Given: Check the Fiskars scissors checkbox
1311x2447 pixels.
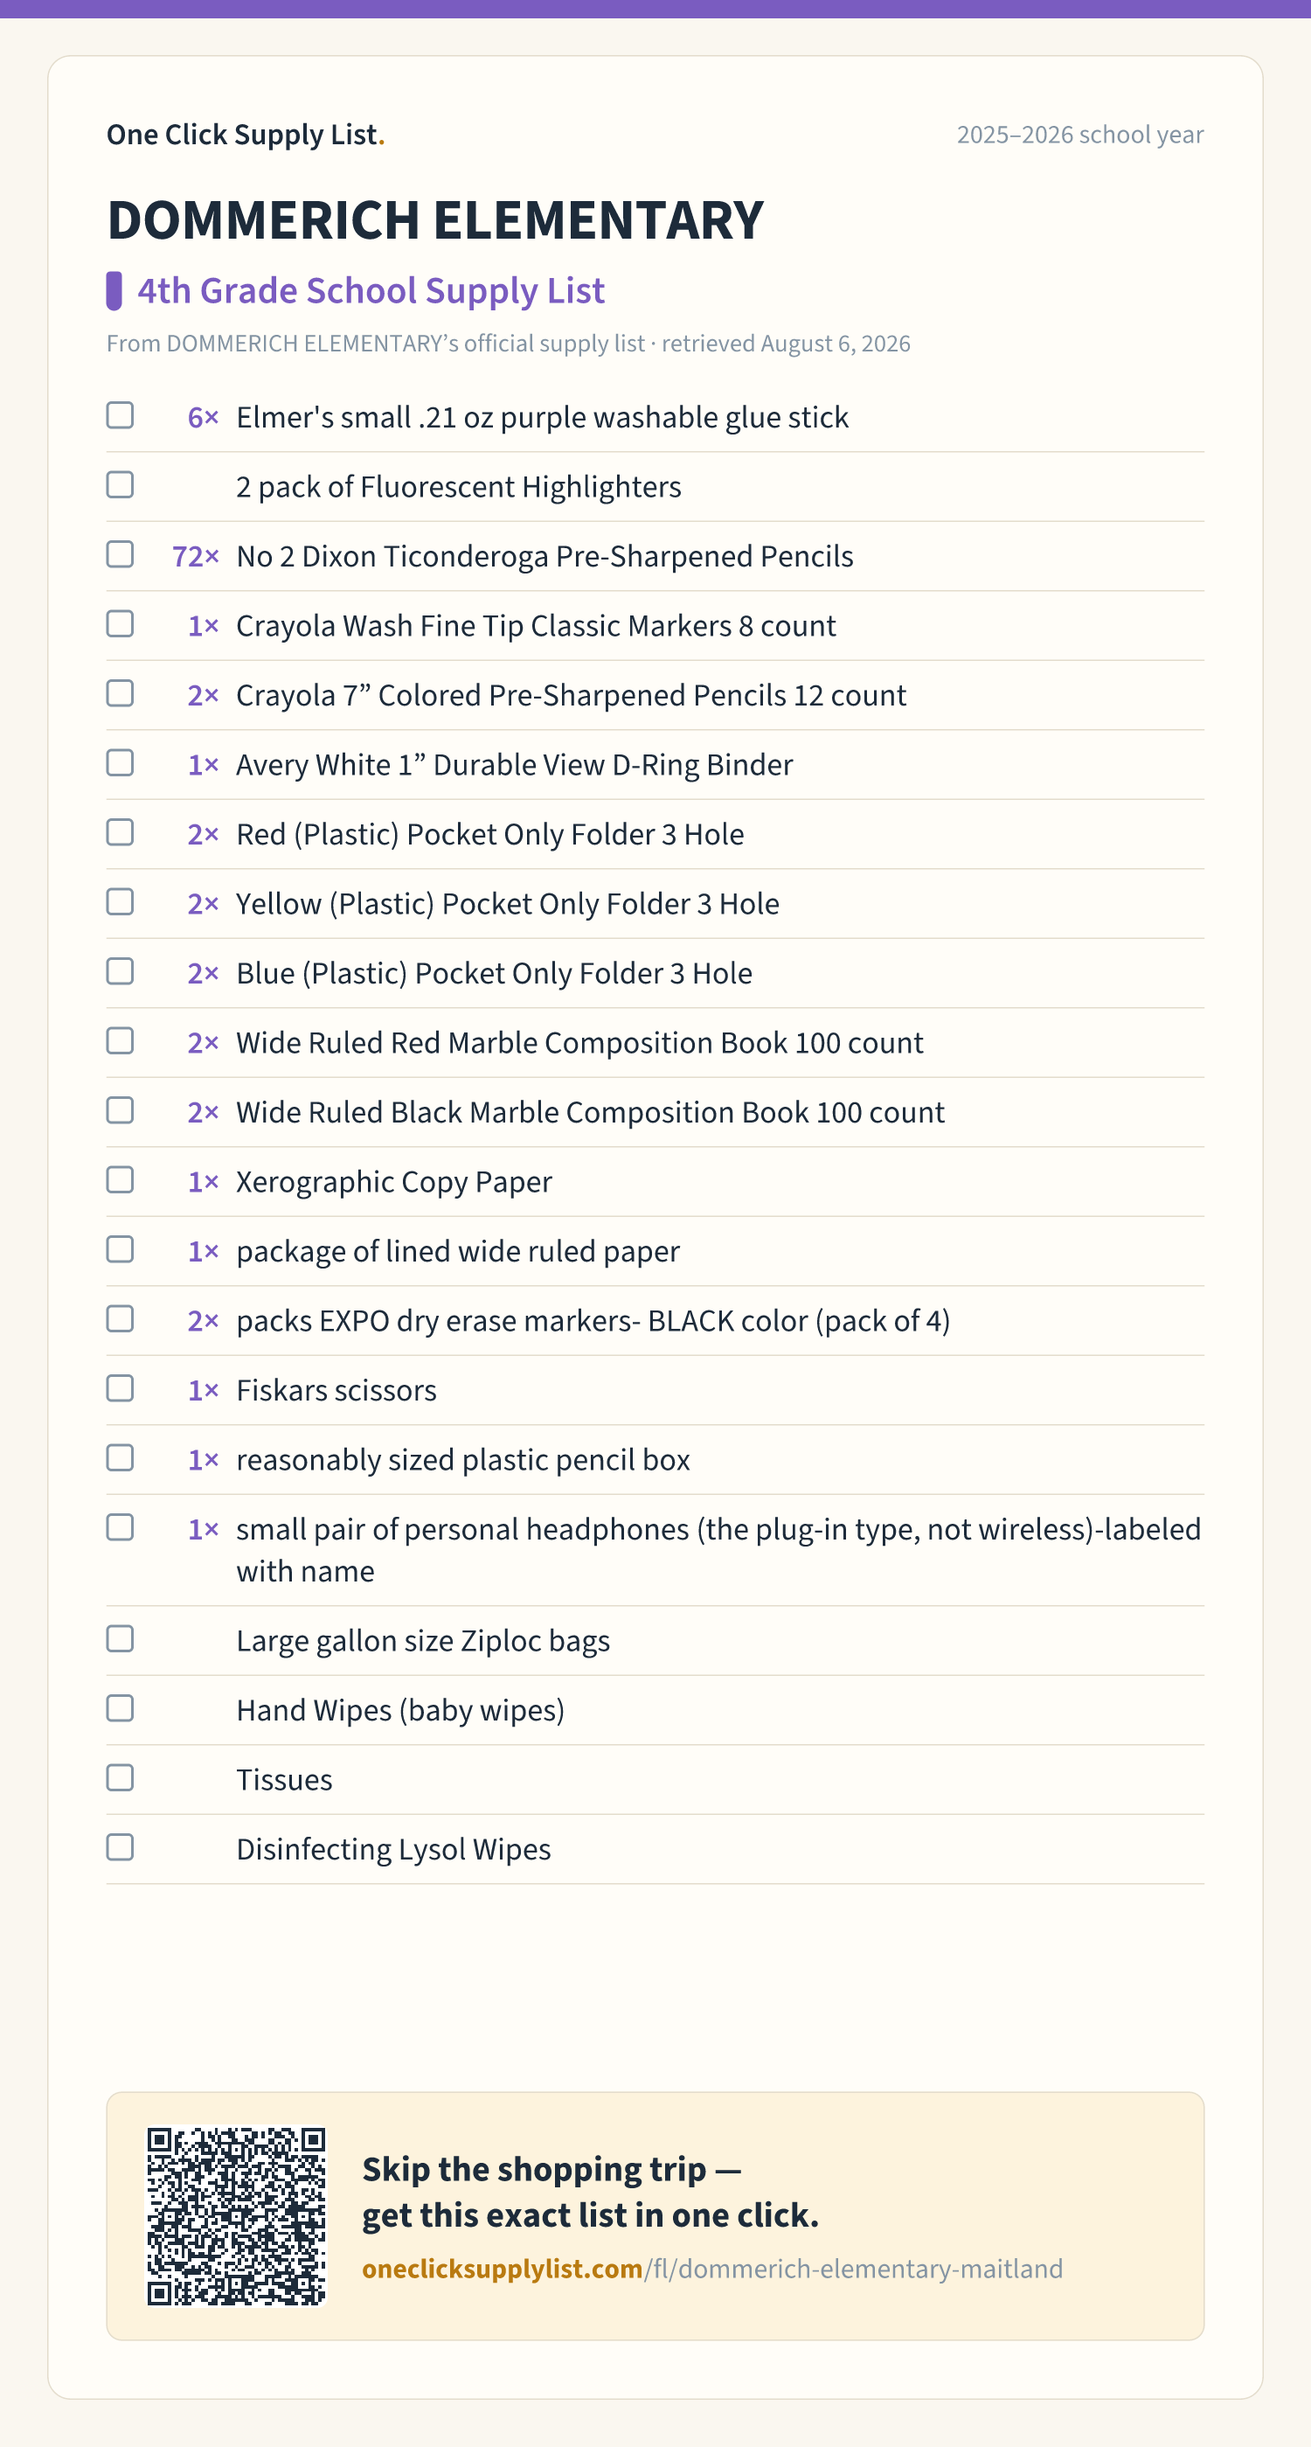Looking at the screenshot, I should point(120,1387).
